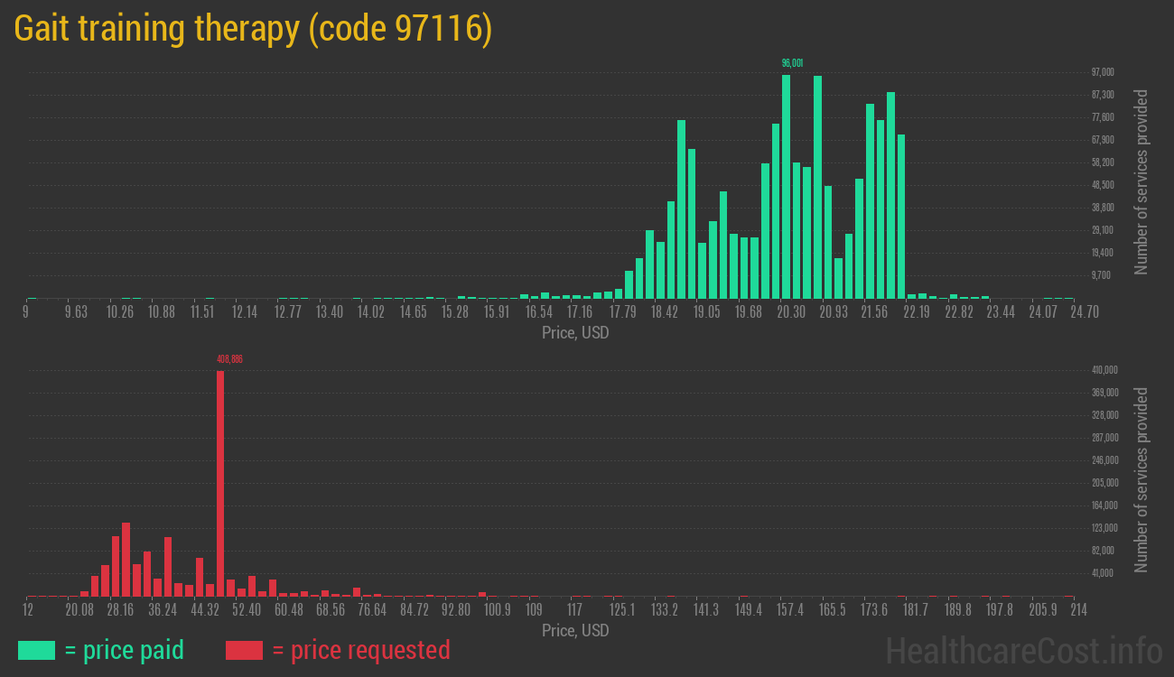The image size is (1174, 677).
Task: Click the 'Number of services provided' title beside the red chart
Action: tap(1141, 480)
